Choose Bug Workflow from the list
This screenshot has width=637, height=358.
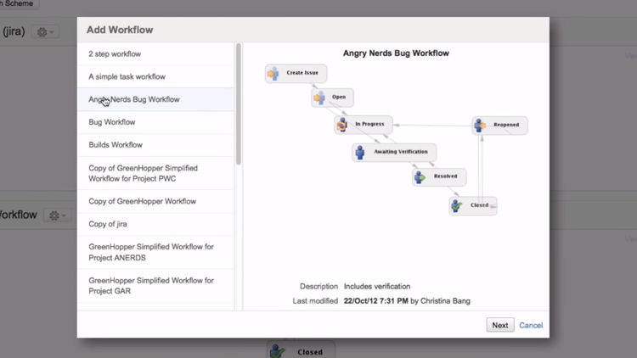155,122
